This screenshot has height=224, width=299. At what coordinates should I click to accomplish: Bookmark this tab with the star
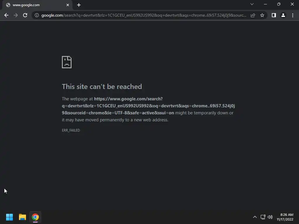pos(262,15)
